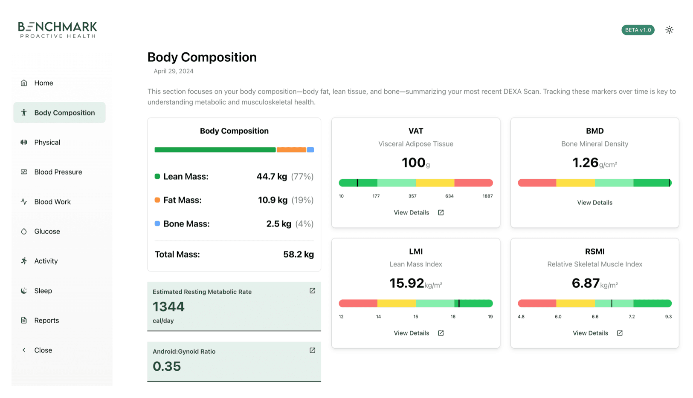Click the Bone Mass value 2.5 kg
The width and height of the screenshot is (693, 398).
point(278,224)
